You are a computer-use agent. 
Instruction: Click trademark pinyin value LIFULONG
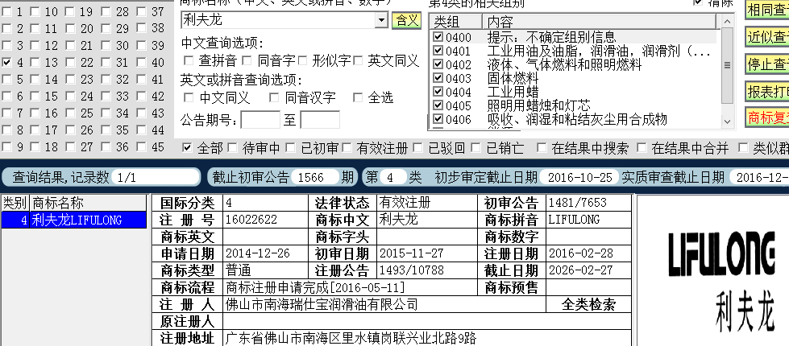574,220
